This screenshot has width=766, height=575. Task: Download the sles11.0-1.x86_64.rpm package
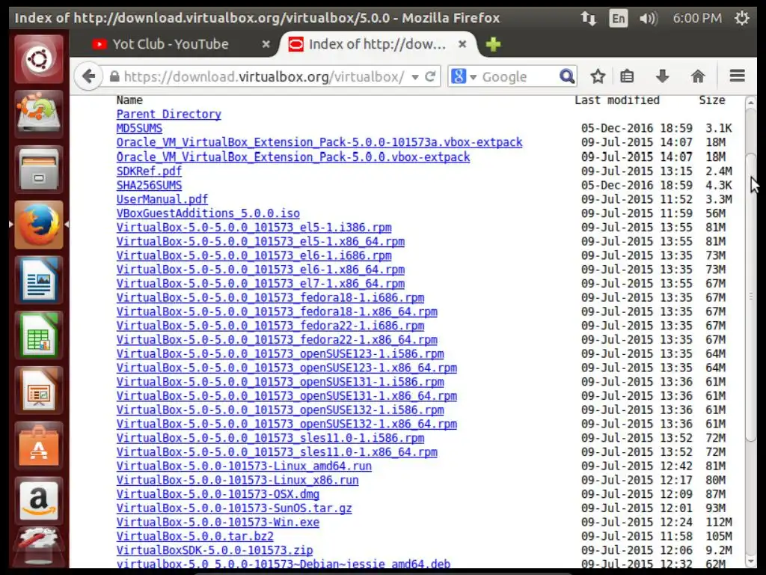pyautogui.click(x=277, y=453)
